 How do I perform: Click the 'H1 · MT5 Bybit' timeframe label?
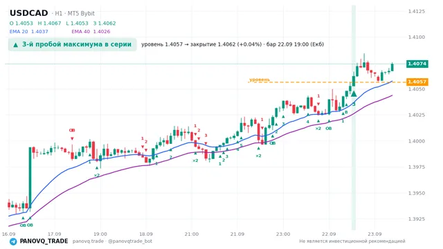tap(75, 14)
